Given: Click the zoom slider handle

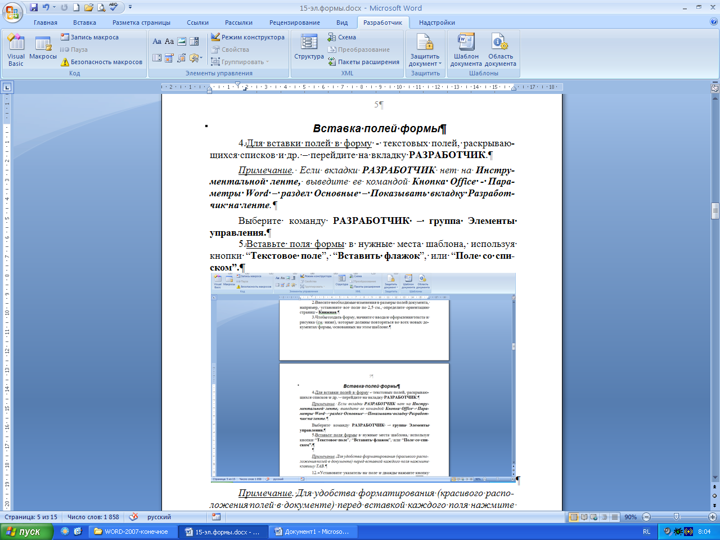Looking at the screenshot, I should point(676,517).
